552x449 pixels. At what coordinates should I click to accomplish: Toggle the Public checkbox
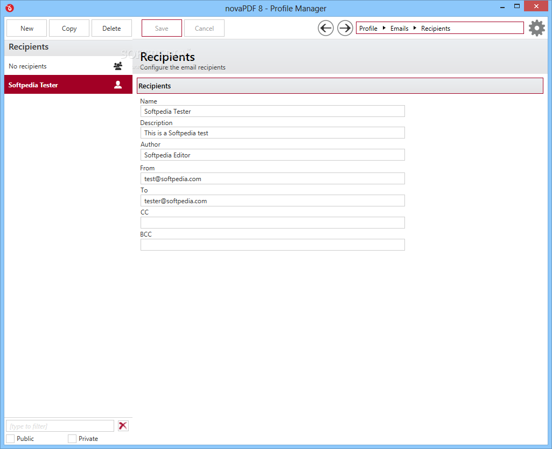click(11, 438)
